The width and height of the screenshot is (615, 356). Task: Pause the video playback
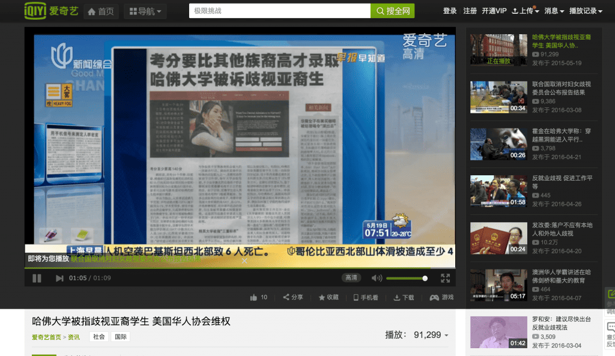pos(37,278)
